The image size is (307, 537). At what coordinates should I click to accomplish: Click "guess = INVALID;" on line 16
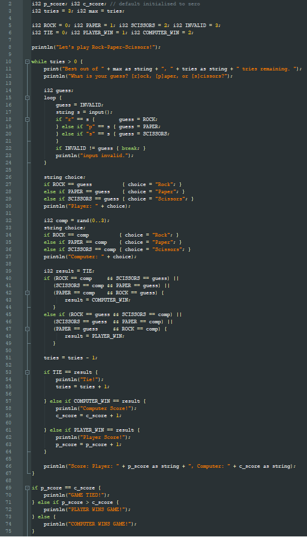[80, 105]
